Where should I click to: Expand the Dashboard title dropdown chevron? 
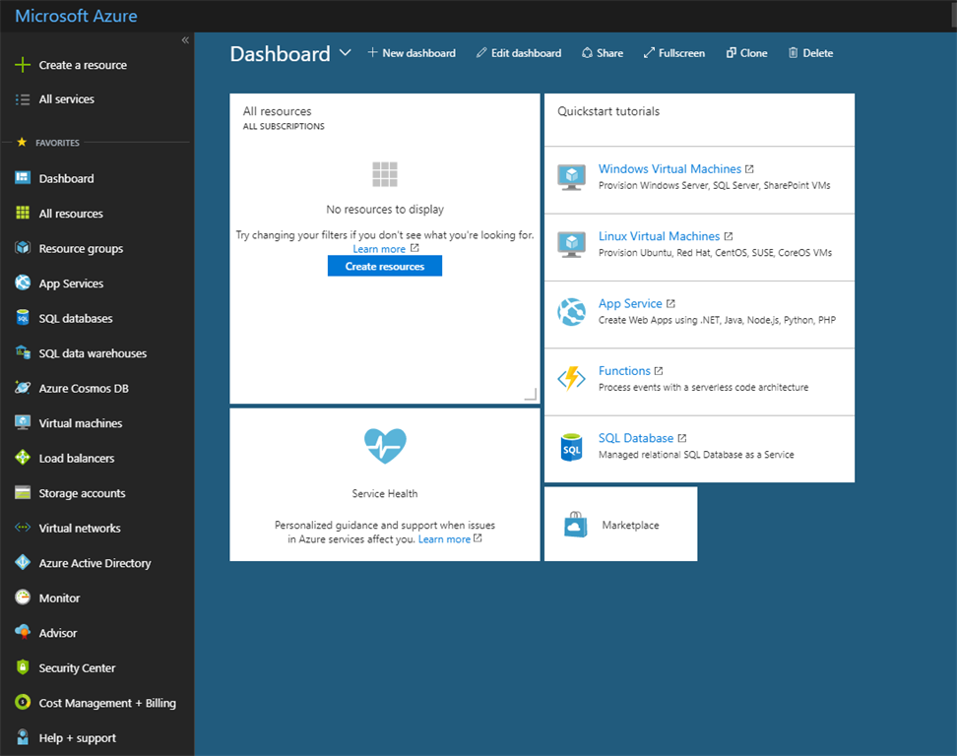[x=345, y=52]
